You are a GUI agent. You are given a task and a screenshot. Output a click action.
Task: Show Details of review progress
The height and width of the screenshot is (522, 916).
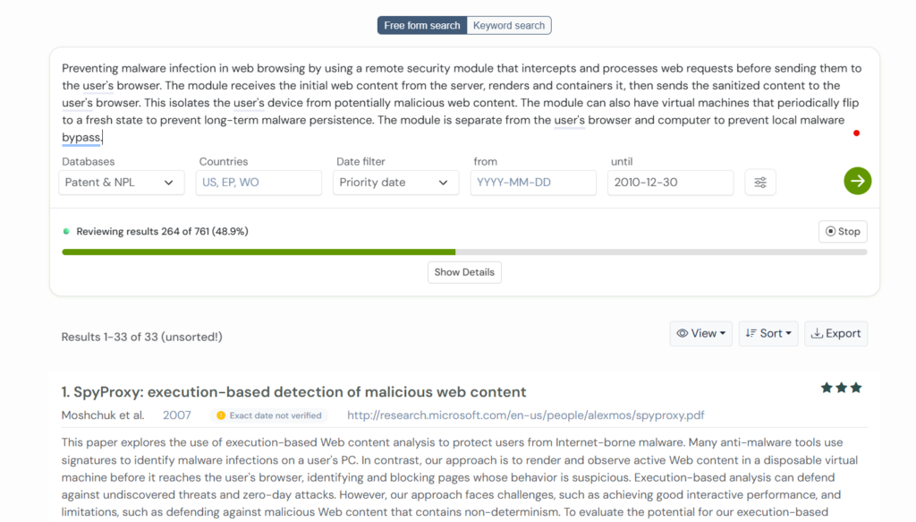point(464,272)
